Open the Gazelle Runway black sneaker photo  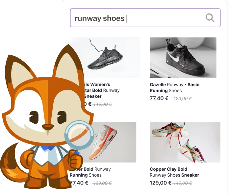183,57
